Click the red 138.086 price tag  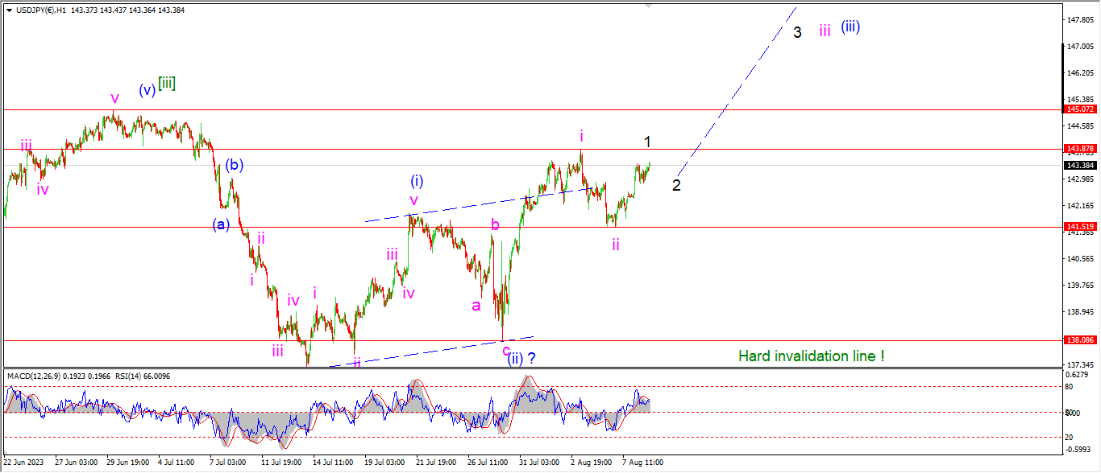click(1079, 340)
